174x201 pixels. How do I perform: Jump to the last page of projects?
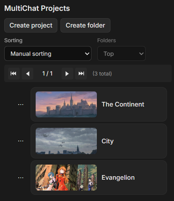pyautogui.click(x=81, y=74)
